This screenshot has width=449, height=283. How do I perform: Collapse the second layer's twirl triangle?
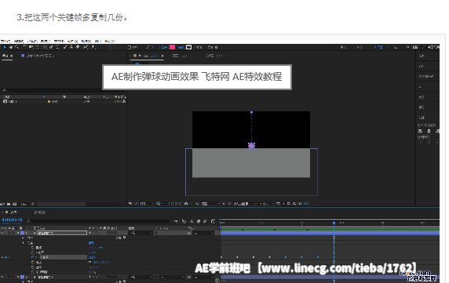(19, 277)
